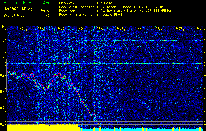Select the 0.6 kHz axis label
Screen dimensions: 206x131
click(3, 124)
